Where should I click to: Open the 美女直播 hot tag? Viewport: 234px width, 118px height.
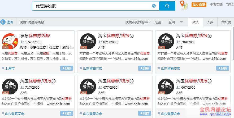pyautogui.click(x=199, y=4)
